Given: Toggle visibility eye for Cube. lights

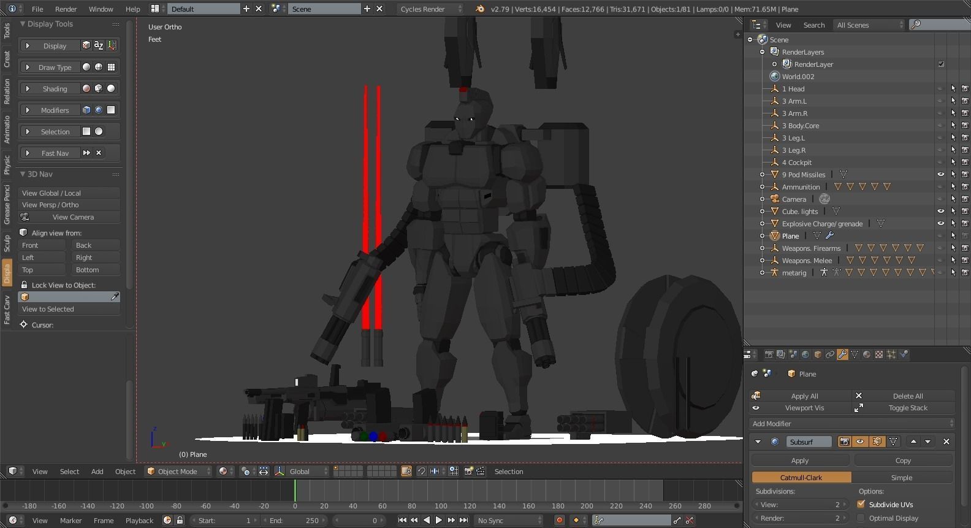Looking at the screenshot, I should tap(941, 211).
